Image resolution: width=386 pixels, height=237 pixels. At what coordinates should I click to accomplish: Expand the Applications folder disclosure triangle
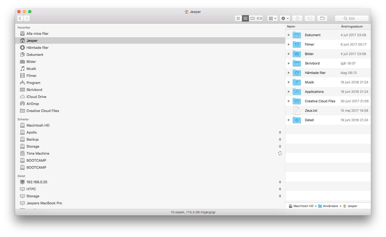(289, 92)
